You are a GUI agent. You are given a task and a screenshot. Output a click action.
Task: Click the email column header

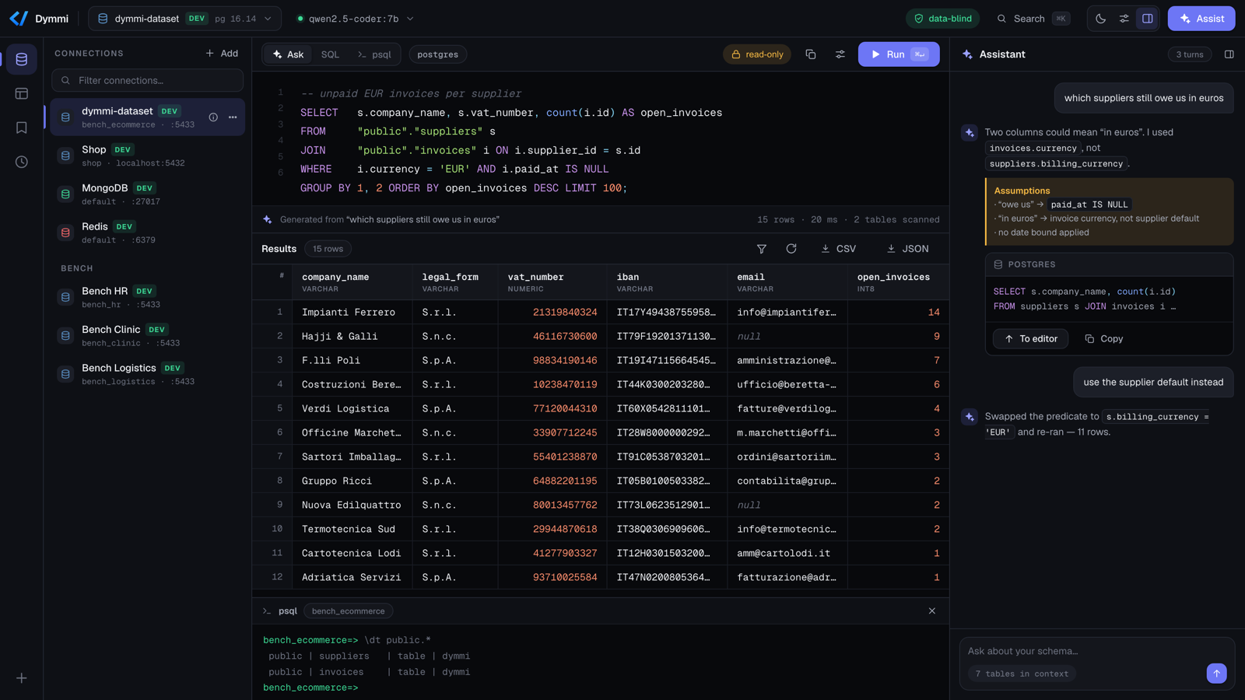(x=787, y=282)
